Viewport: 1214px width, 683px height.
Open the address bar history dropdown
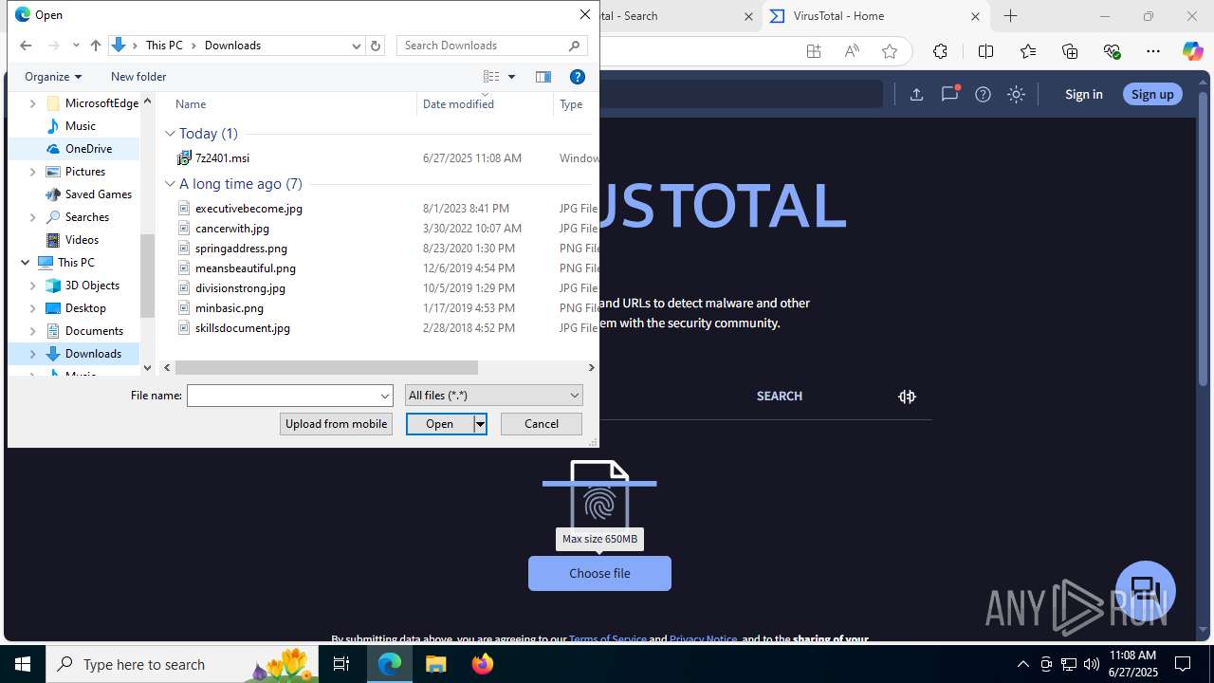tap(357, 46)
